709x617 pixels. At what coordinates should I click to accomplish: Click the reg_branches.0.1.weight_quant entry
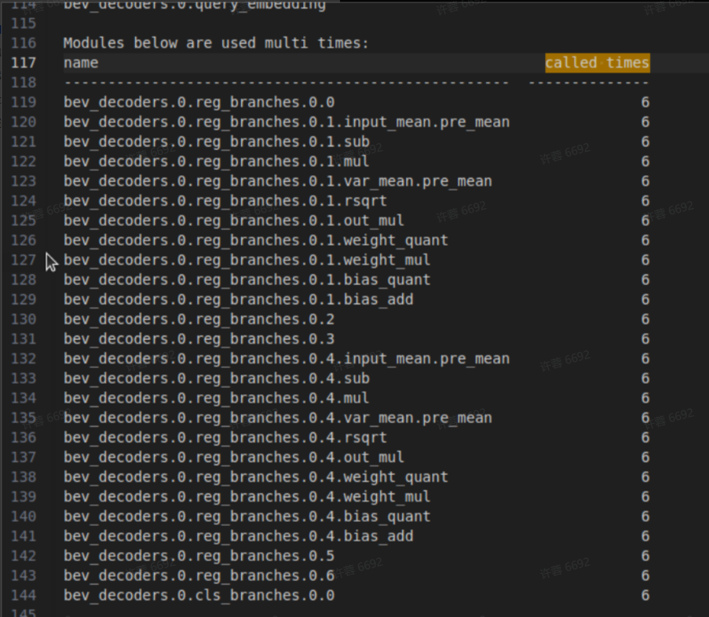[256, 240]
